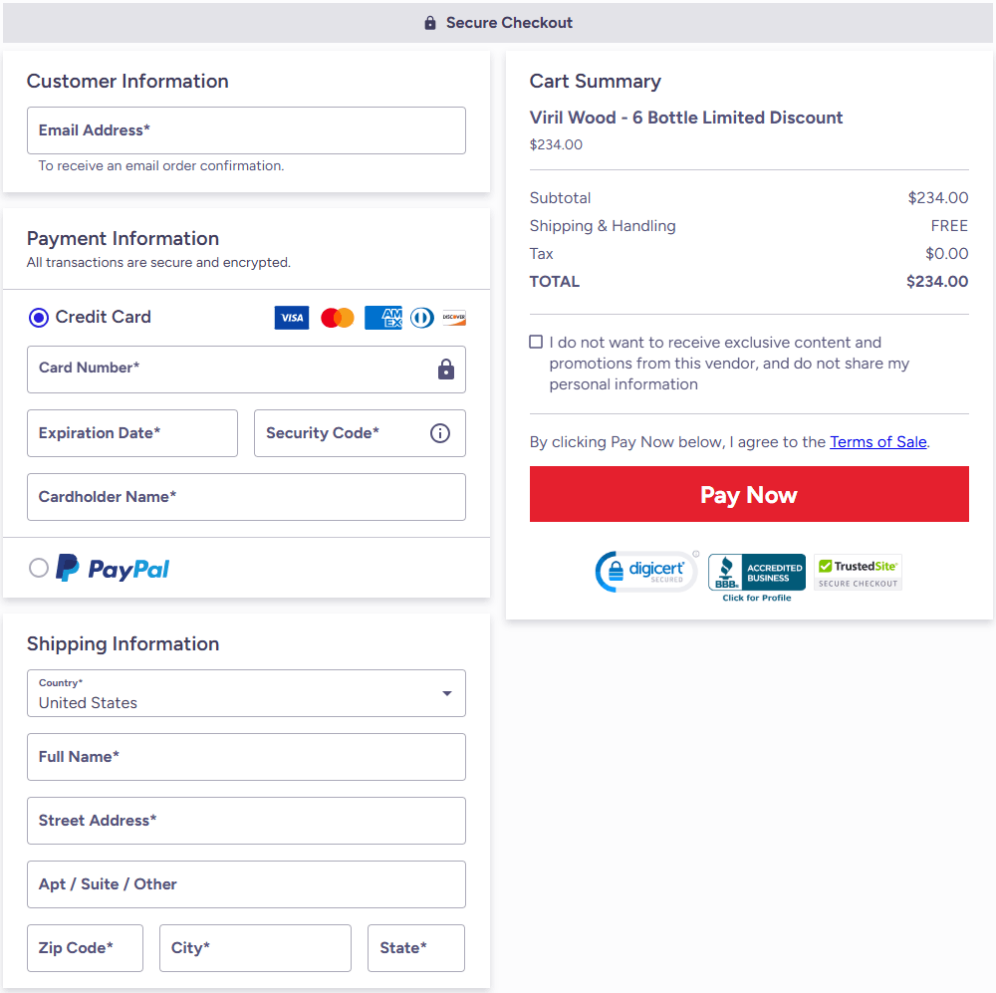Click the Zip Code input box

pos(85,948)
